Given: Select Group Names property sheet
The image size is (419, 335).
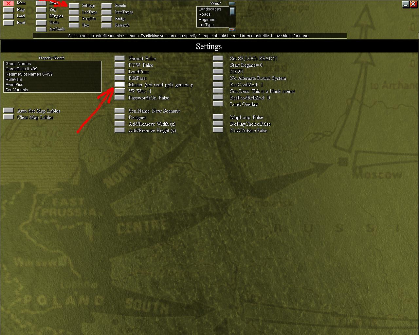Looking at the screenshot, I should coord(52,64).
